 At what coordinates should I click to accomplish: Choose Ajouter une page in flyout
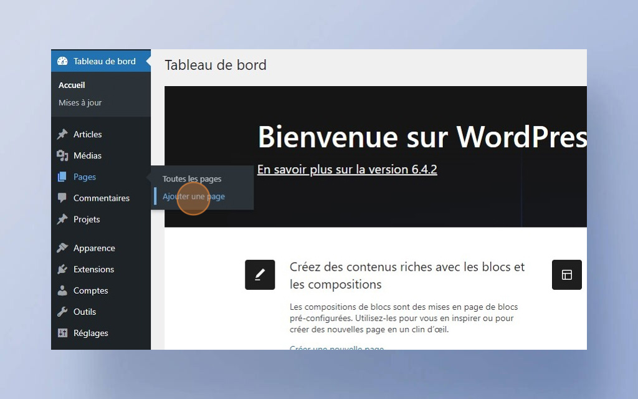(194, 196)
